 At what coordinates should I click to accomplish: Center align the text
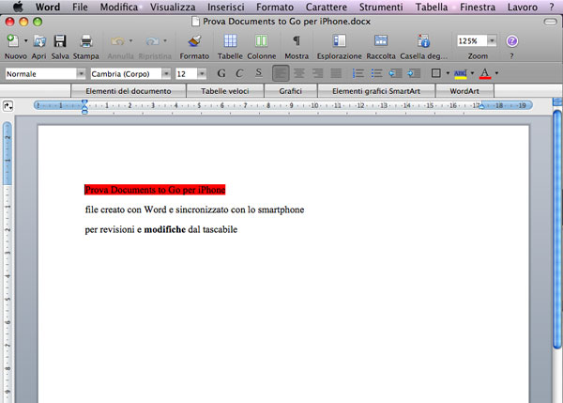pos(299,73)
